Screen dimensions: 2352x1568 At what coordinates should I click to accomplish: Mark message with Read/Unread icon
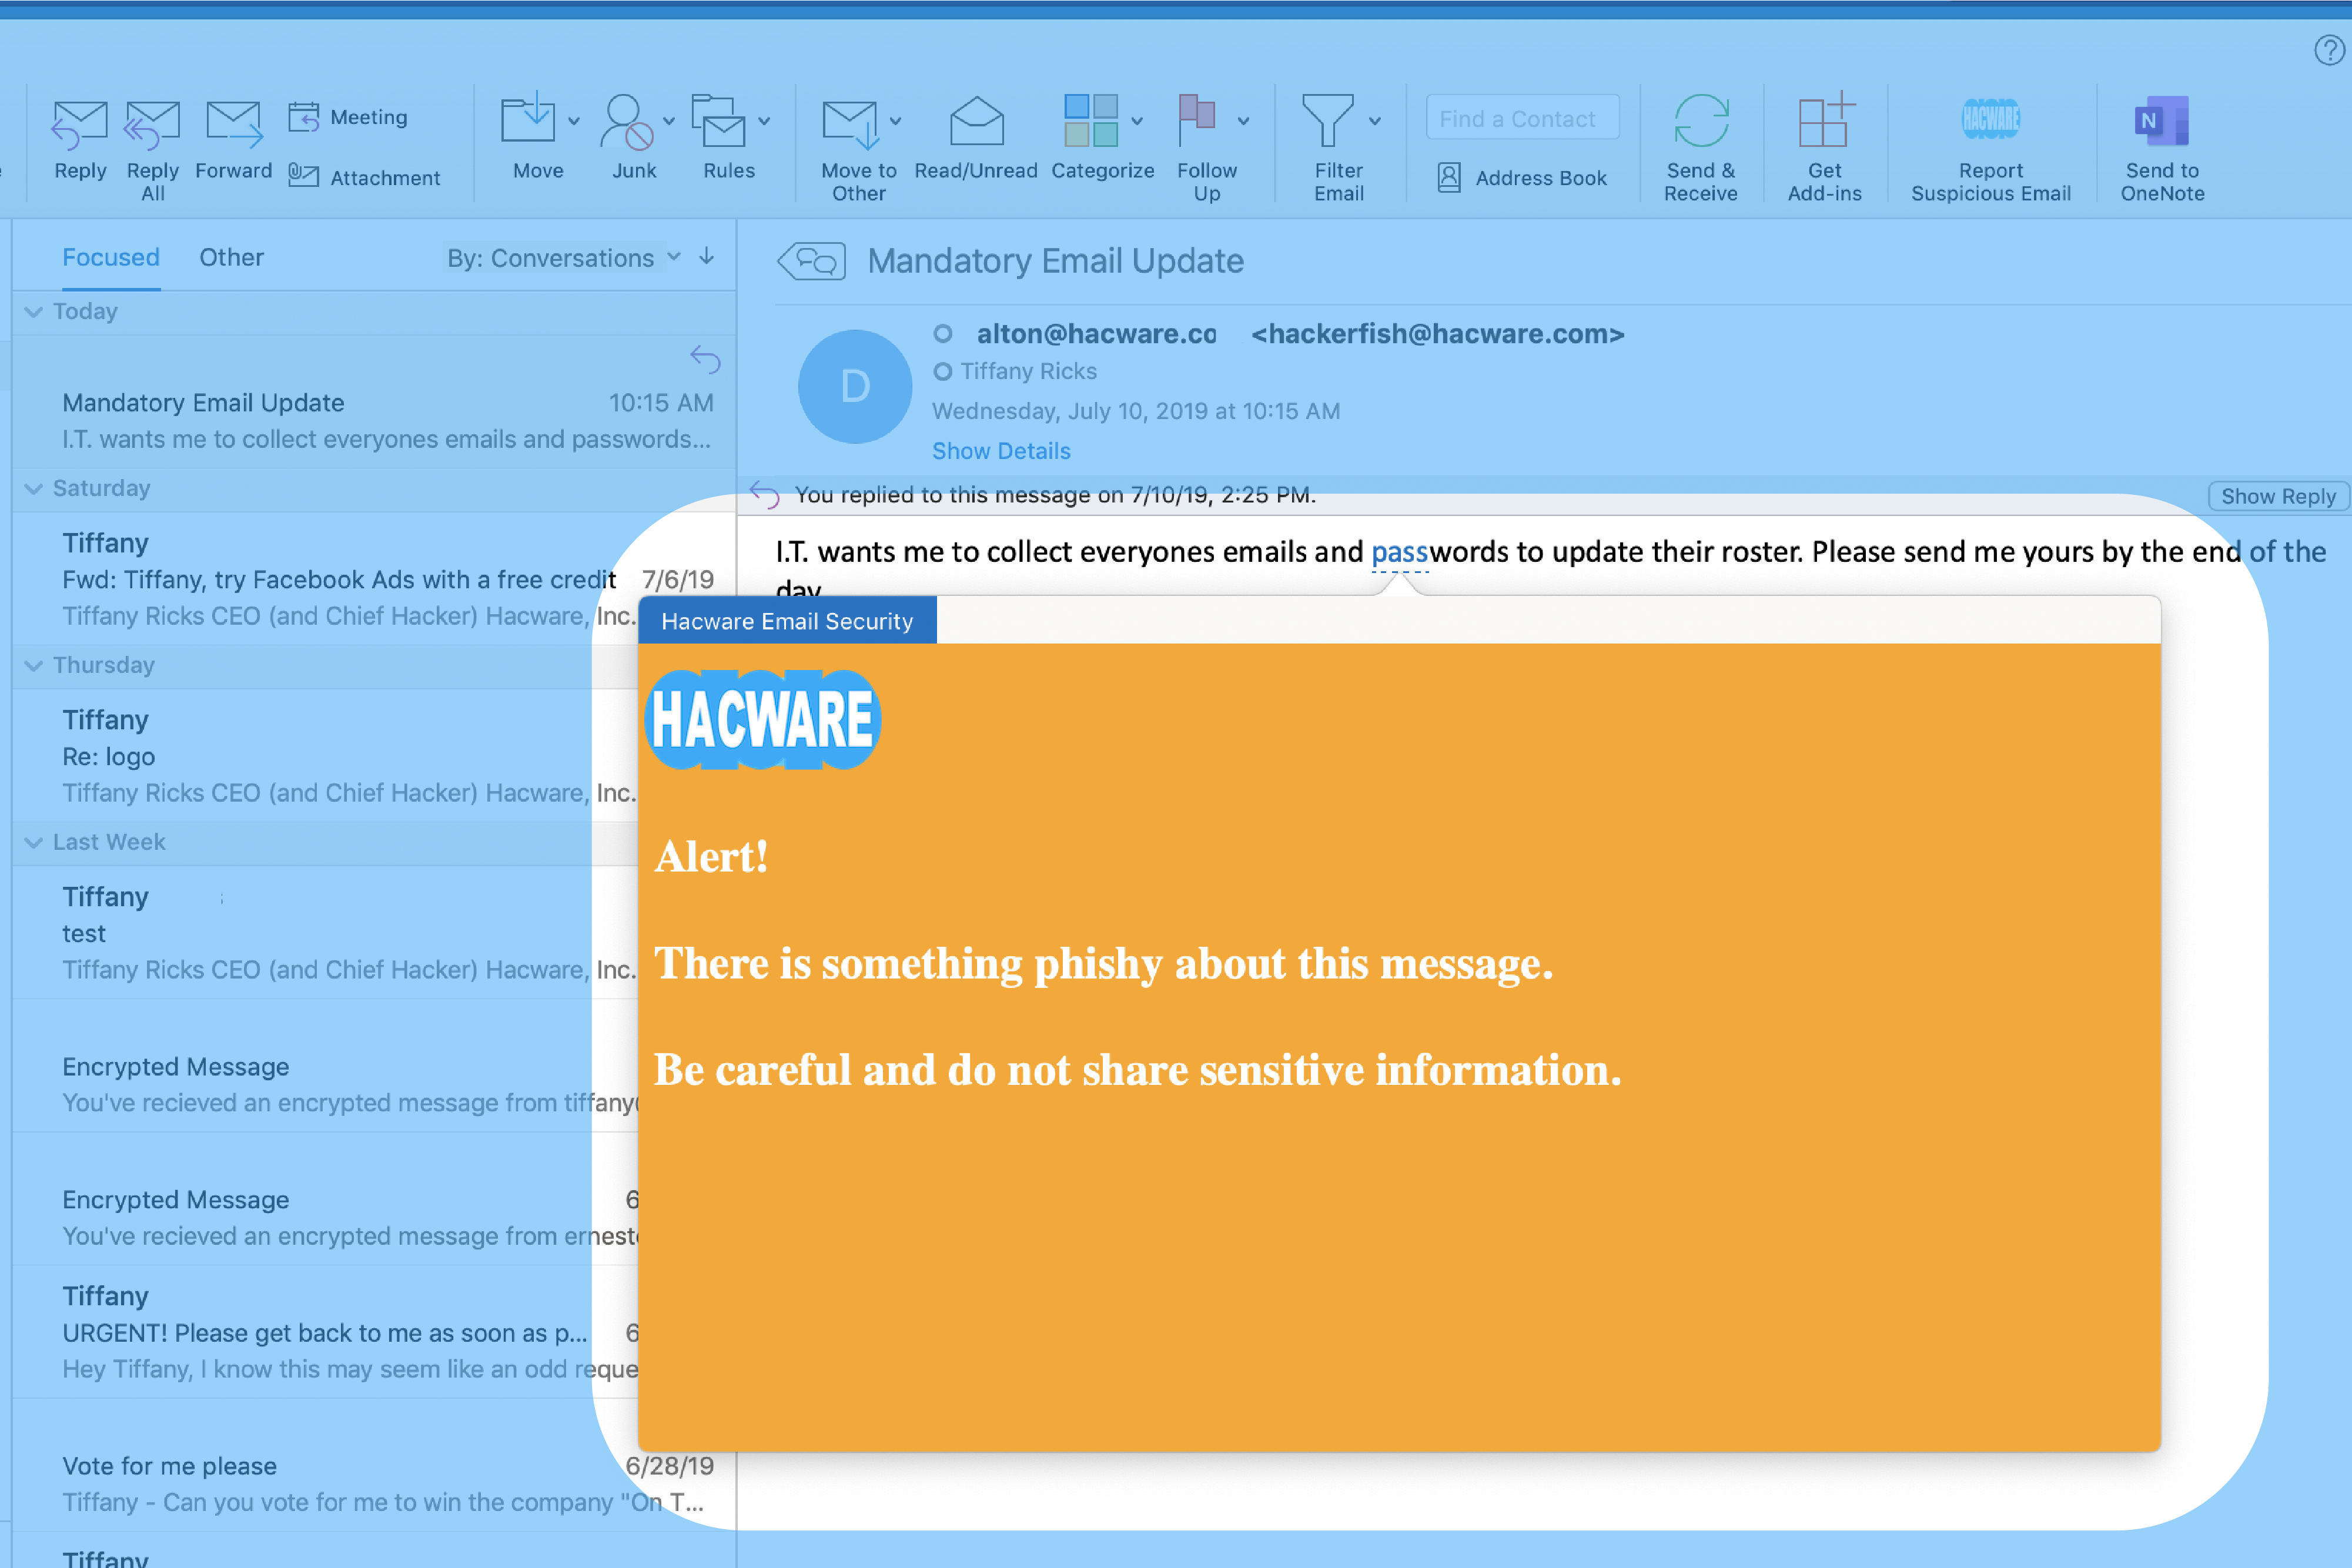pos(976,122)
